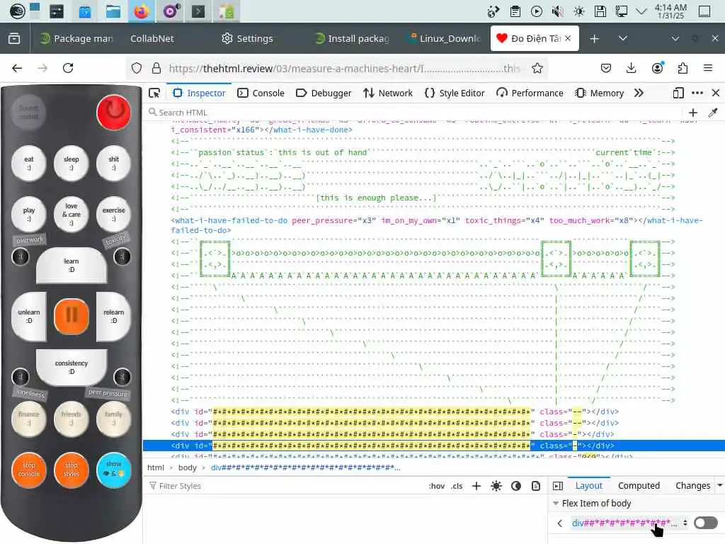Click the dark 'peer pressure' knob
Screen dimensions: 725x544
[122, 377]
